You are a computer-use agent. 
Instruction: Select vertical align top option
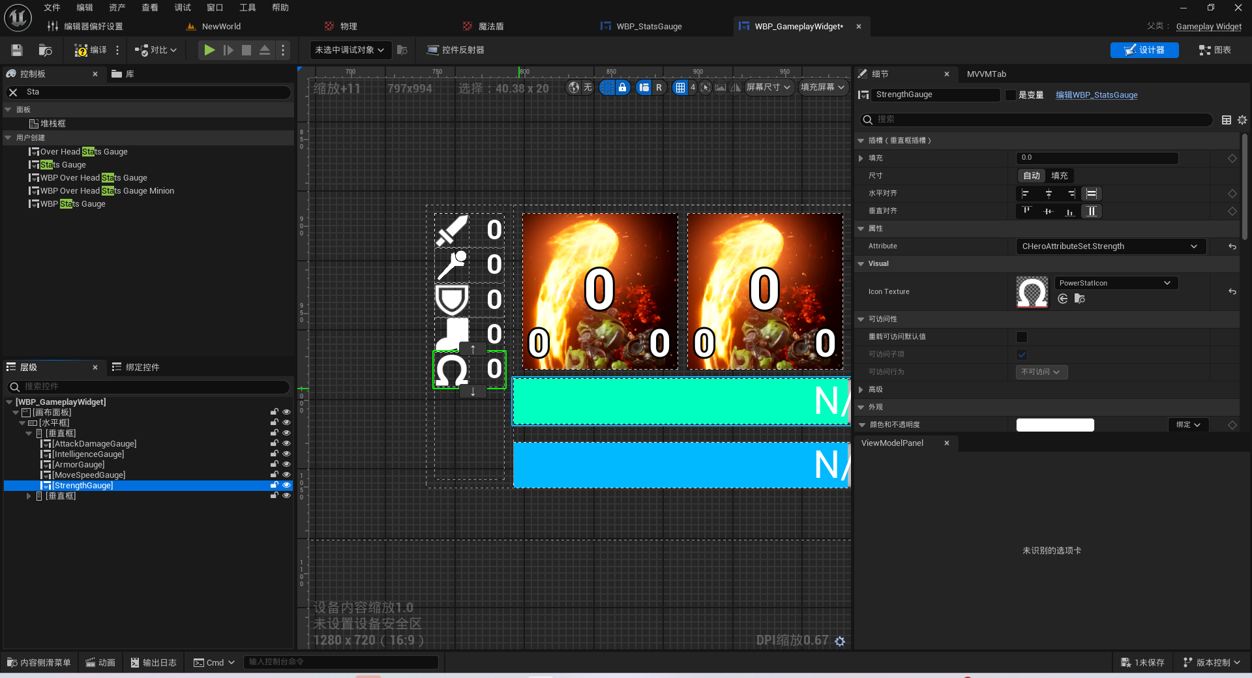point(1026,211)
